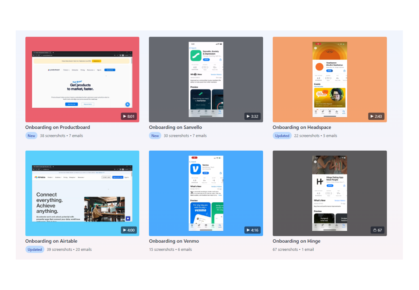
Task: Click the 'Onboarding on Headspace' title
Action: coord(302,127)
